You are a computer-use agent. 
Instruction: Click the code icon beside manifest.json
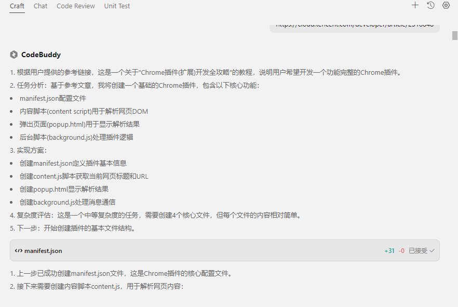point(19,250)
